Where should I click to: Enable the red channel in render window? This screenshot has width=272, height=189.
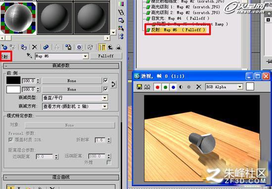tap(157, 87)
